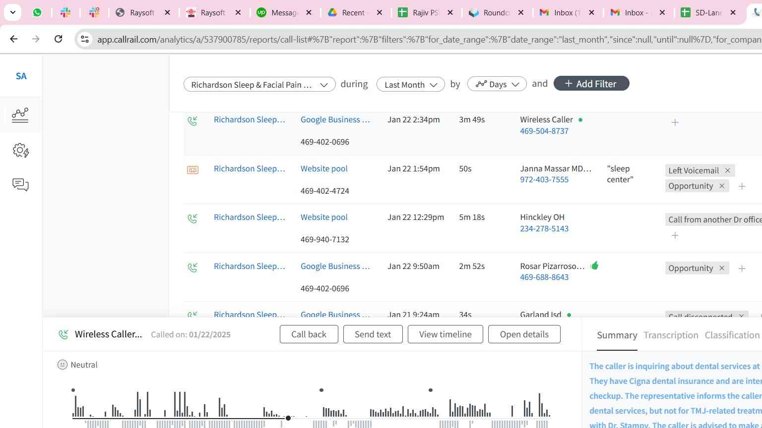762x428 pixels.
Task: Add a tag to the Wireless Caller row
Action: [x=675, y=122]
